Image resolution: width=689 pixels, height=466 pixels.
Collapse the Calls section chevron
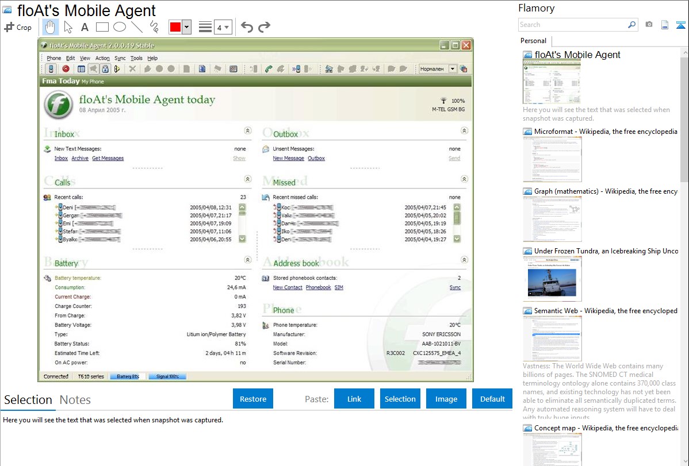(x=248, y=179)
